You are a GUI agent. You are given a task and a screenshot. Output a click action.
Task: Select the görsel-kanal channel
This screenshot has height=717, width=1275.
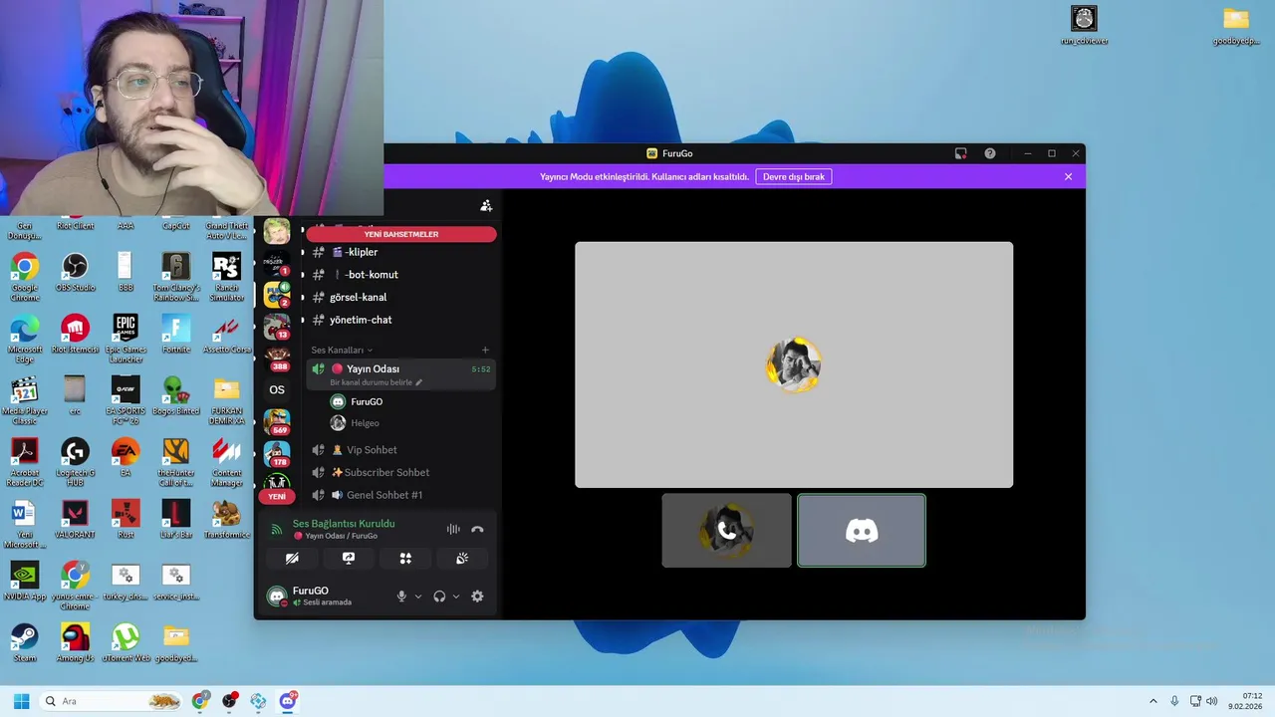tap(400, 297)
